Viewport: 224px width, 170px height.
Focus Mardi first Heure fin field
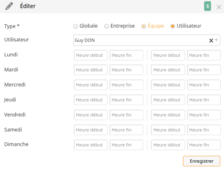coord(126,70)
